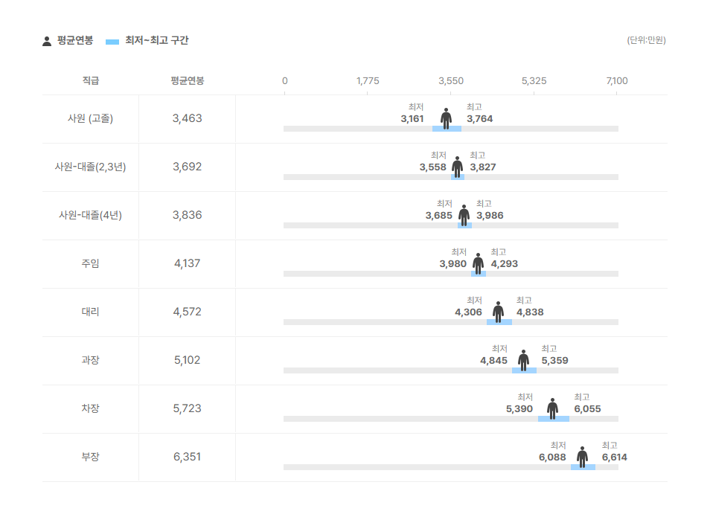710x517 pixels.
Task: Click the 평균연봉 legend person icon
Action: [47, 41]
